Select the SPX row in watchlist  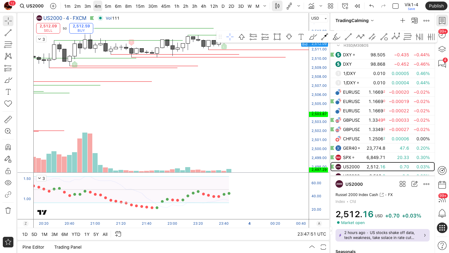(x=383, y=157)
